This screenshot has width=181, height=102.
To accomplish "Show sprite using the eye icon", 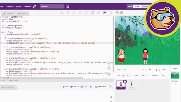I will pos(124,76).
